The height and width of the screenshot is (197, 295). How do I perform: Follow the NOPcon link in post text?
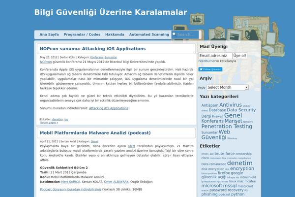(x=46, y=62)
